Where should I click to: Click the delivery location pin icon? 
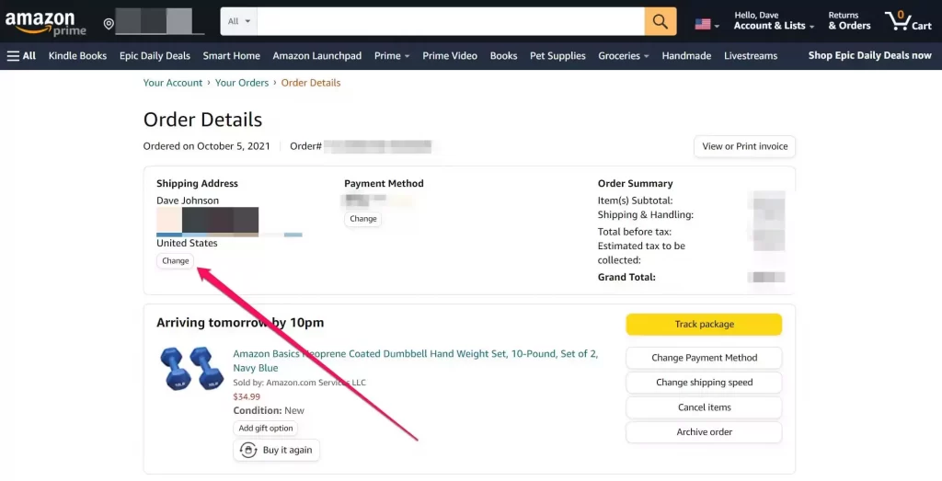point(109,23)
